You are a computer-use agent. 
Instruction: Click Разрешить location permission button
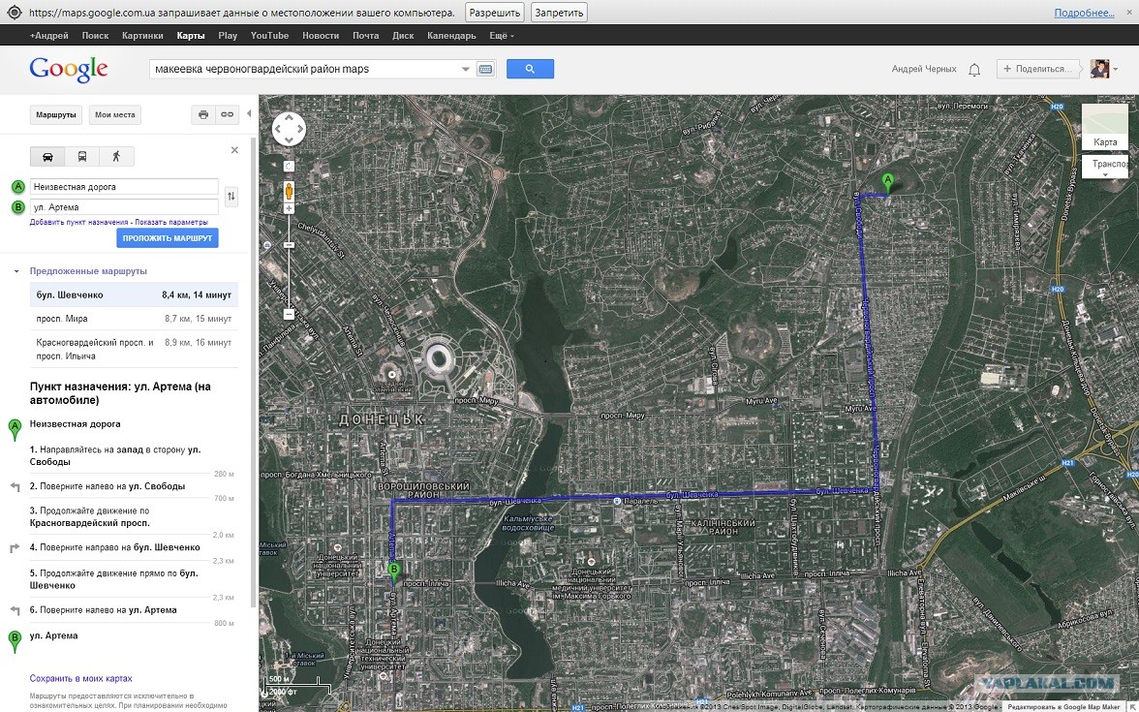[495, 13]
